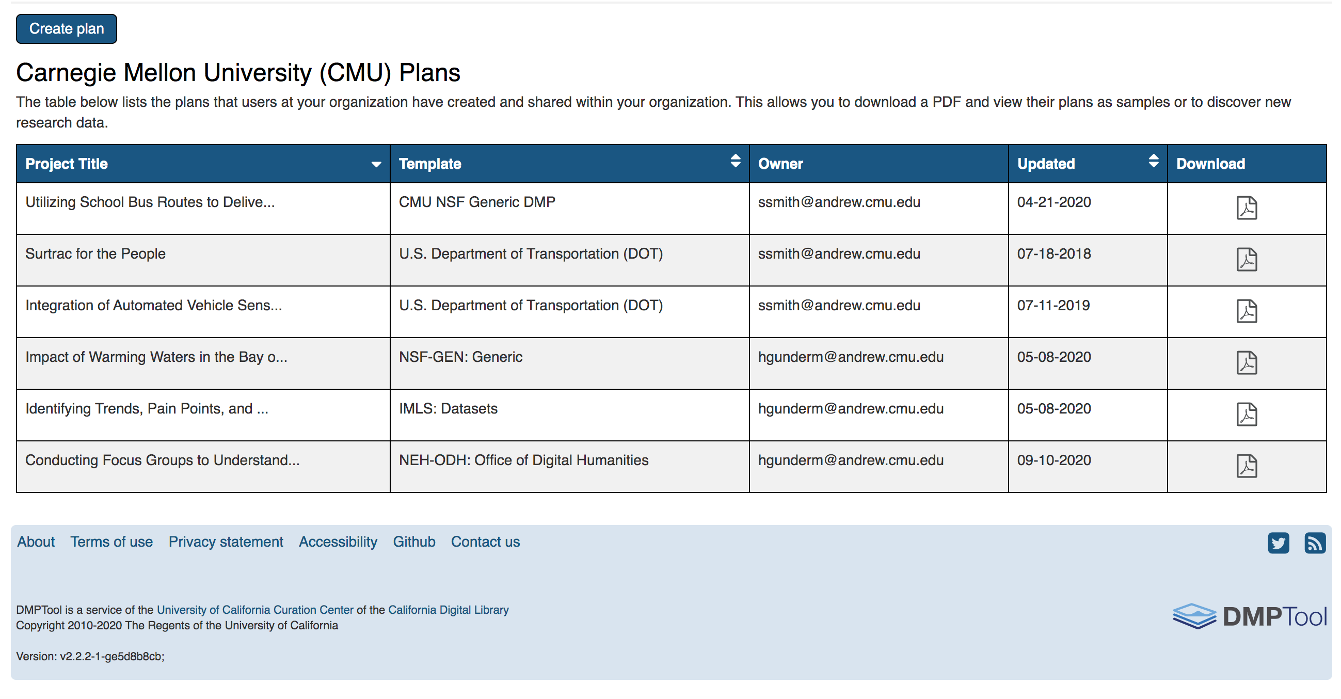Open the Contact us link
The image size is (1341, 699).
coord(485,542)
